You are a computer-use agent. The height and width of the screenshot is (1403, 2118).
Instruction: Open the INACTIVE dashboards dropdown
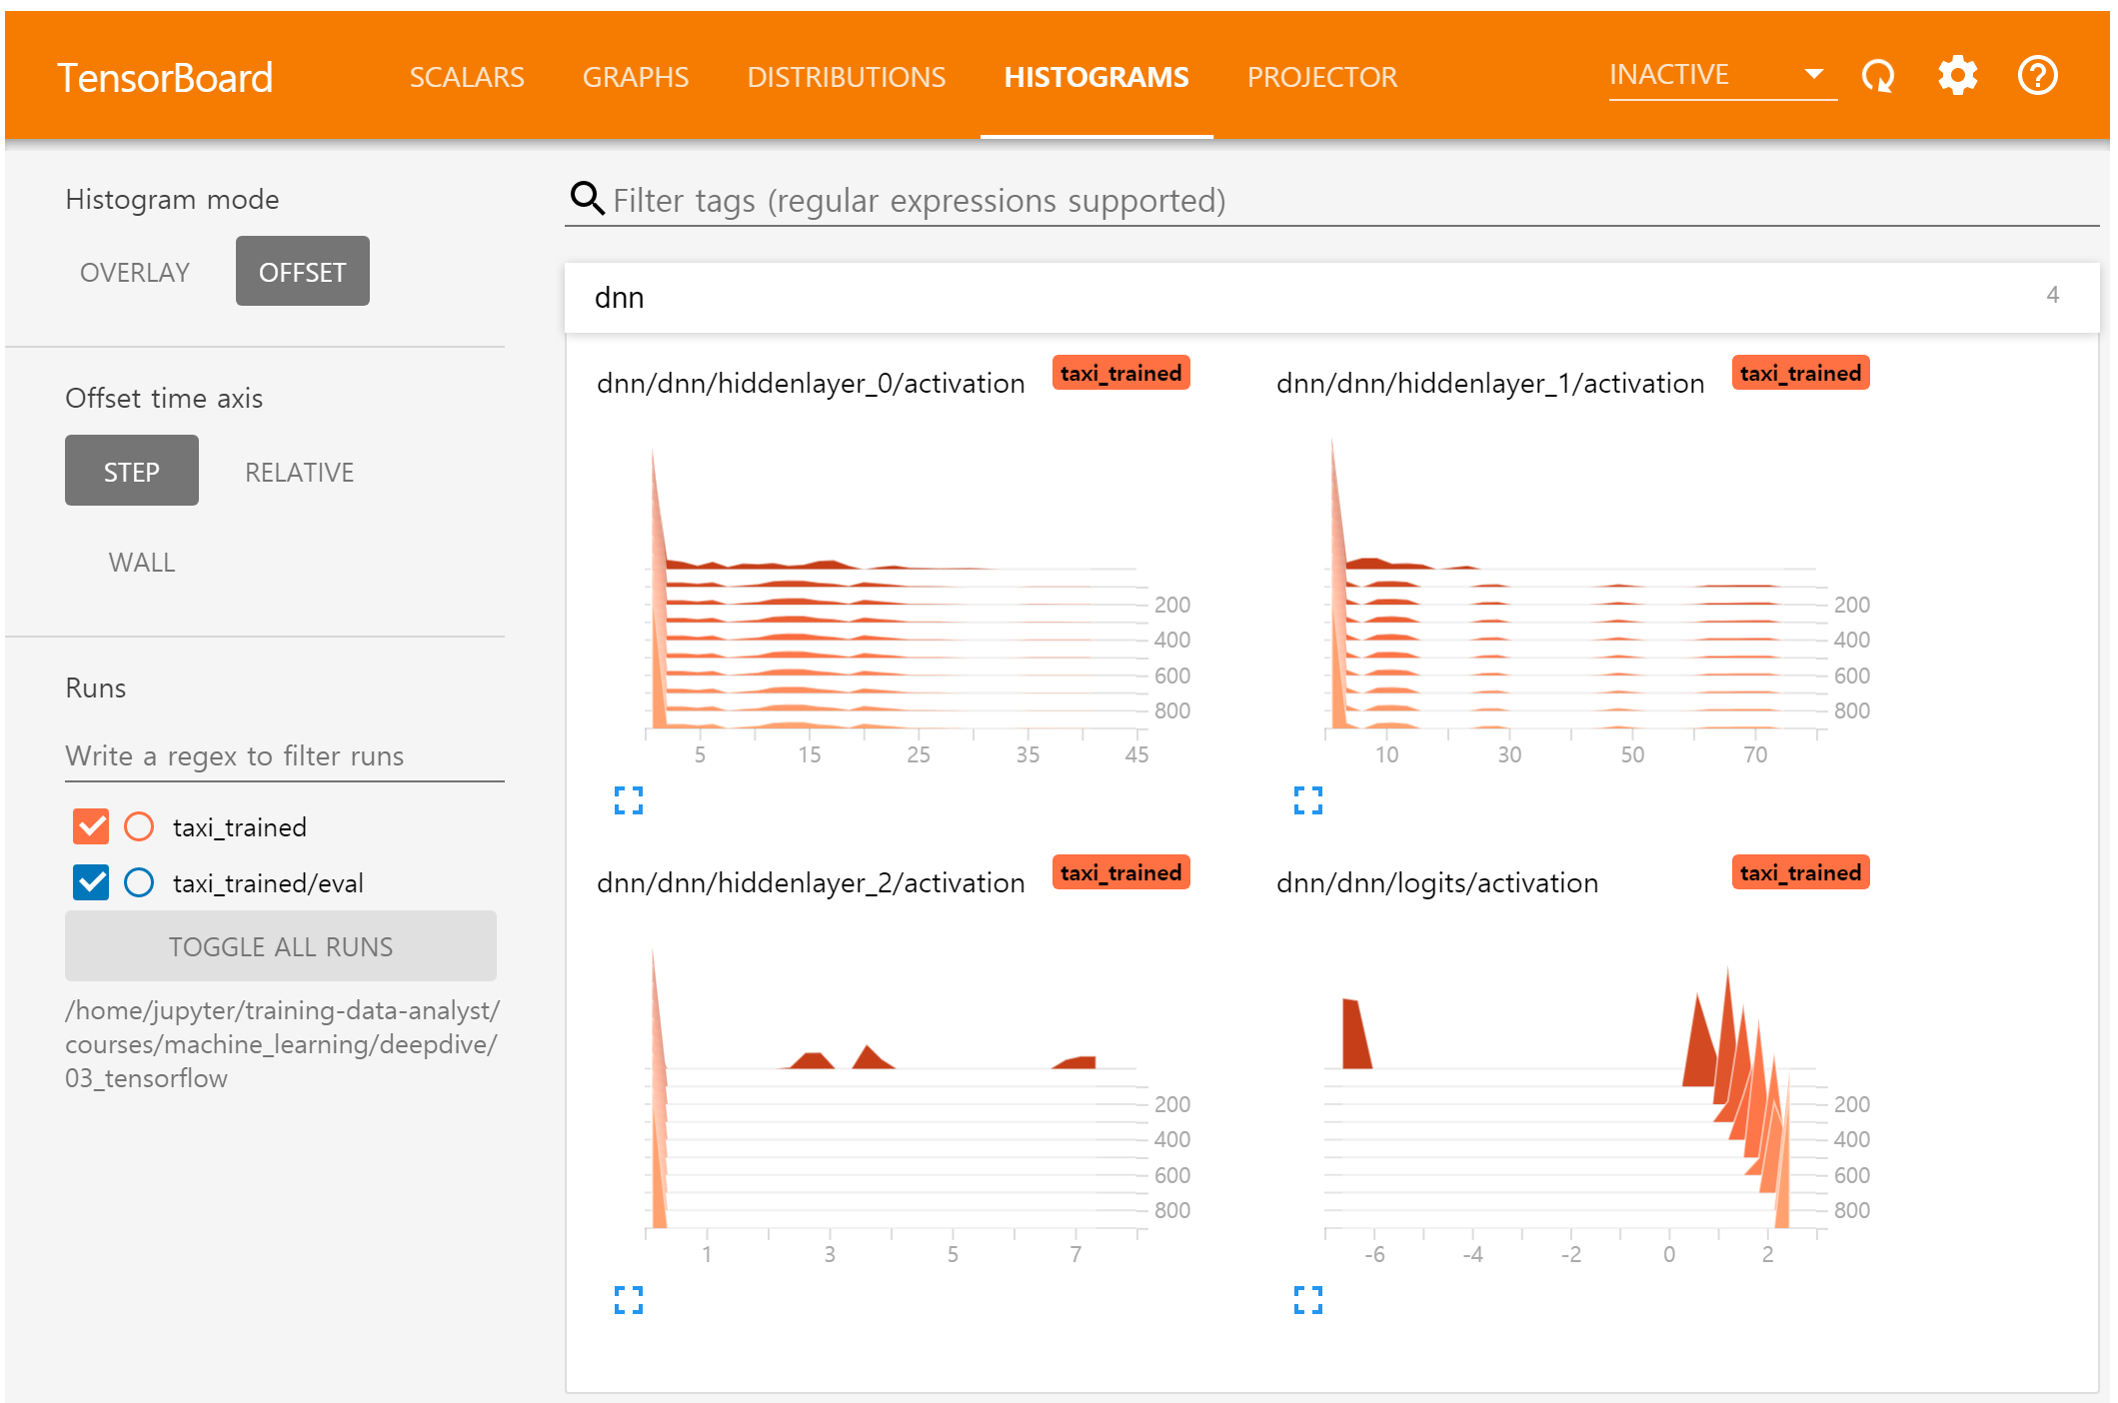(x=1721, y=75)
